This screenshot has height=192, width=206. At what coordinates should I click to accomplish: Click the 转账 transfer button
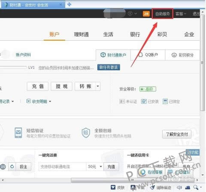[85, 86]
